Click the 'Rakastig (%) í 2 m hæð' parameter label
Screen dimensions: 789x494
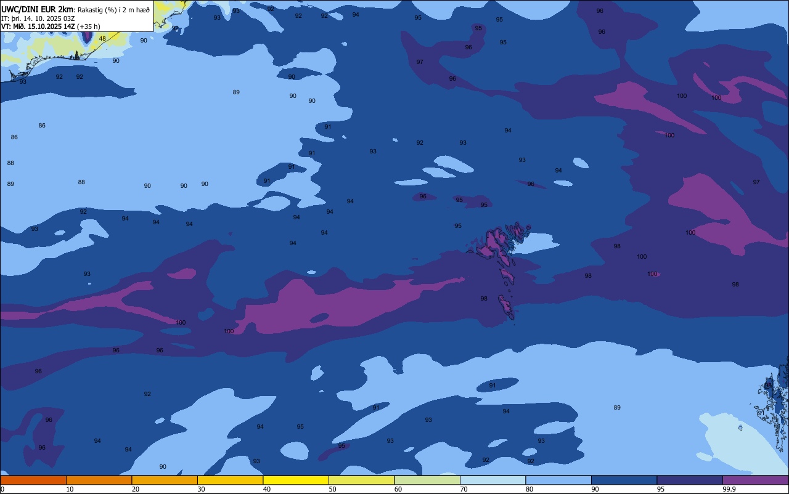113,10
